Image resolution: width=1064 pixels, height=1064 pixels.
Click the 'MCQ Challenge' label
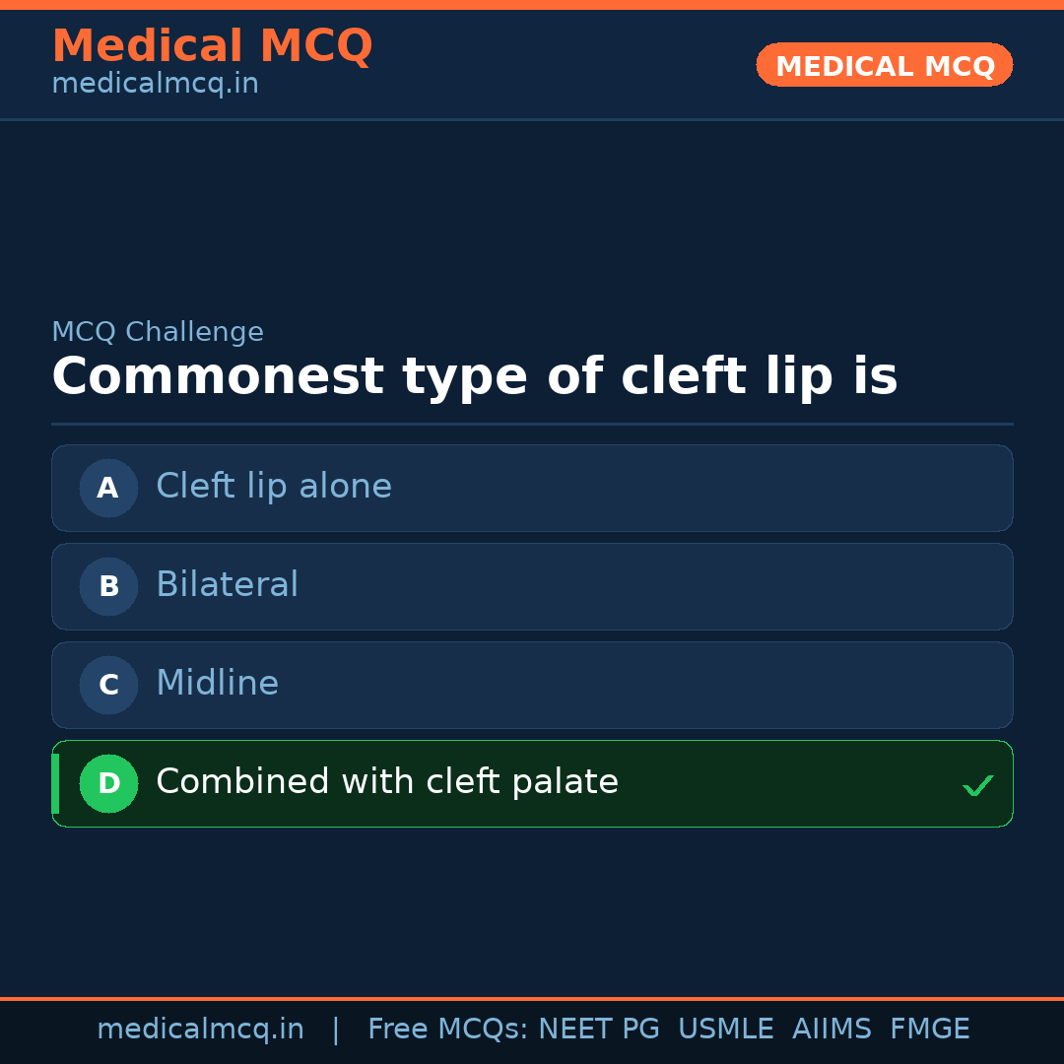pyautogui.click(x=158, y=332)
